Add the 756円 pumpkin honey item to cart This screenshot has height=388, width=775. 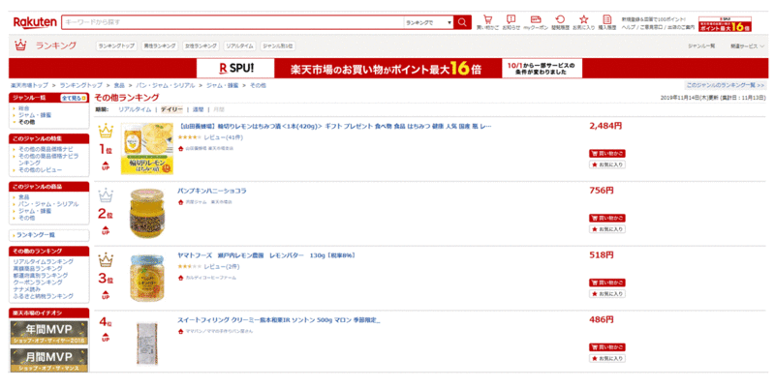pyautogui.click(x=606, y=217)
